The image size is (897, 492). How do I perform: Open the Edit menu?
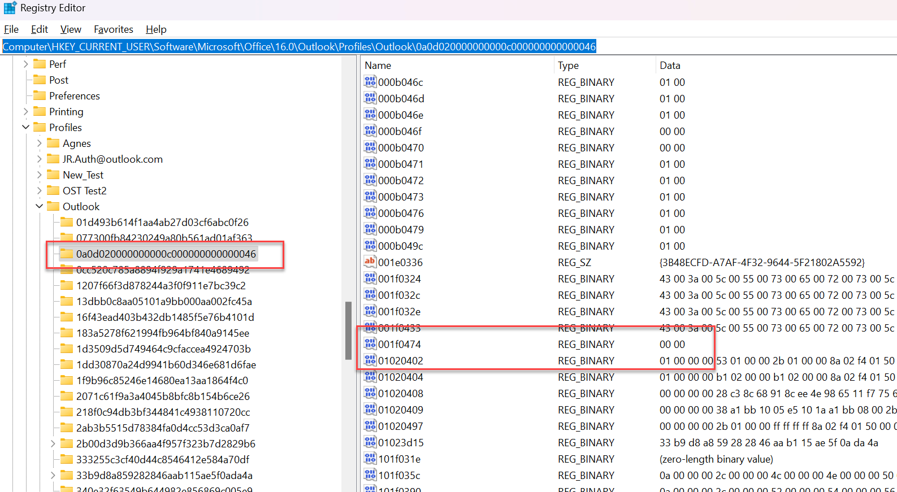click(x=39, y=29)
